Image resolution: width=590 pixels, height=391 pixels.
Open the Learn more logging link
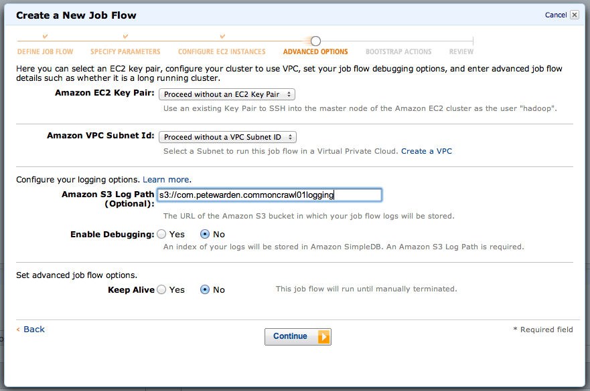(x=166, y=180)
